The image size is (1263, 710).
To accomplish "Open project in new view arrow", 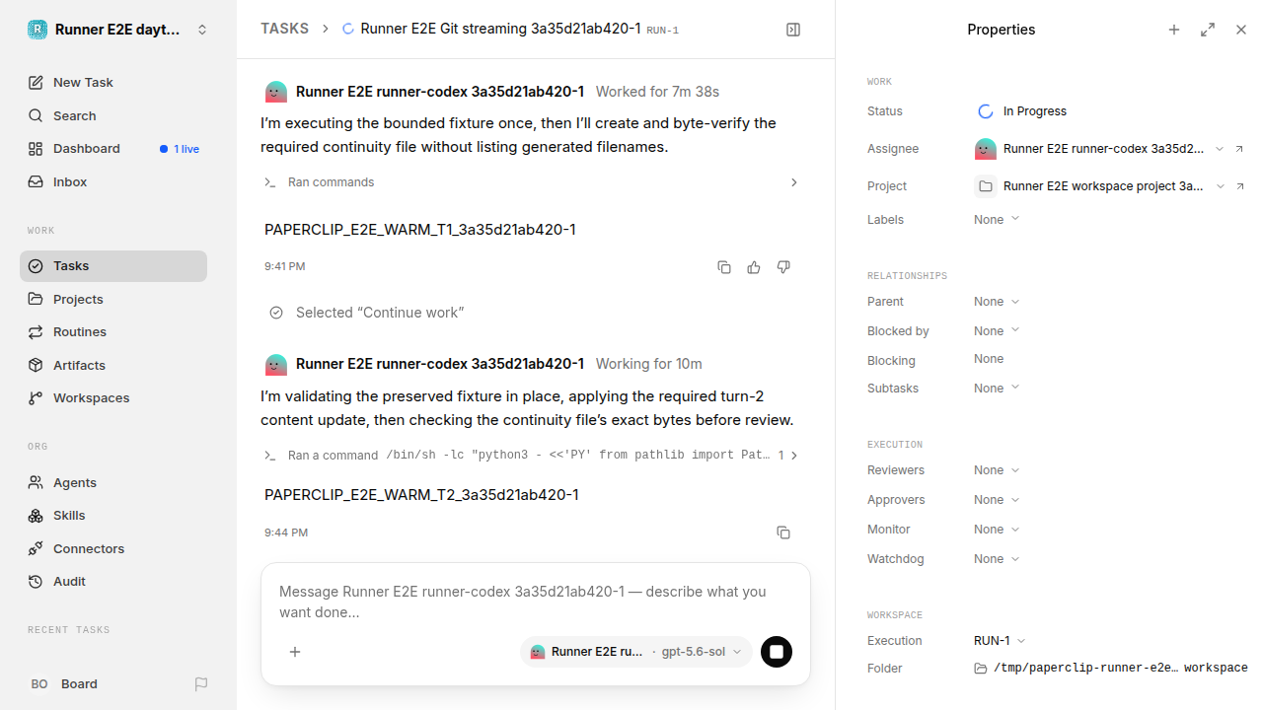I will click(x=1240, y=186).
